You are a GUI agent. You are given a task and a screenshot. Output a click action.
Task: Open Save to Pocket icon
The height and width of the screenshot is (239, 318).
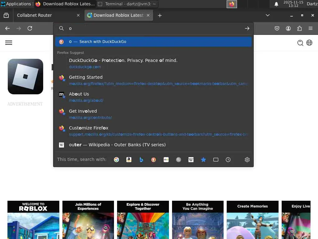[277, 28]
